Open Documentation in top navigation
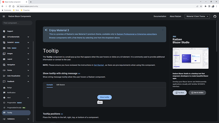This screenshot has width=219, height=123. 160,16
